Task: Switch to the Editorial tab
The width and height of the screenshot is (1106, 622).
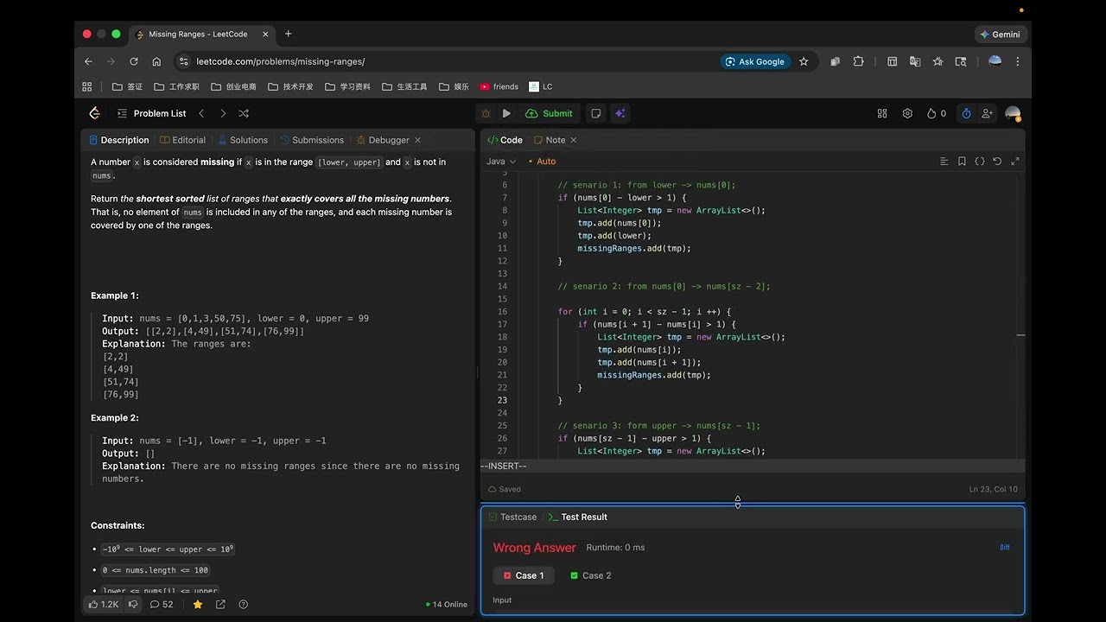Action: point(182,140)
